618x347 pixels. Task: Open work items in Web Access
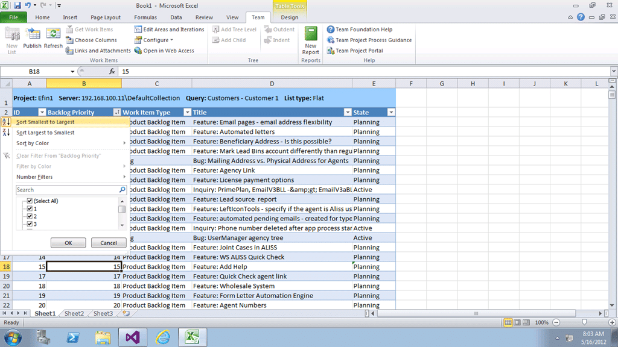[164, 51]
